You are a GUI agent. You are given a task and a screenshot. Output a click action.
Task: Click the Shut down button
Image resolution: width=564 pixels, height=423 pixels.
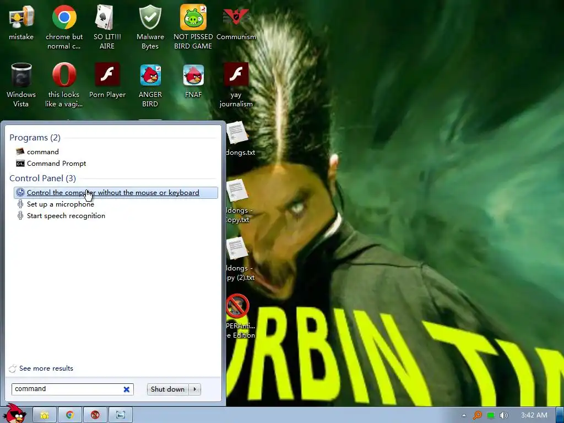167,389
